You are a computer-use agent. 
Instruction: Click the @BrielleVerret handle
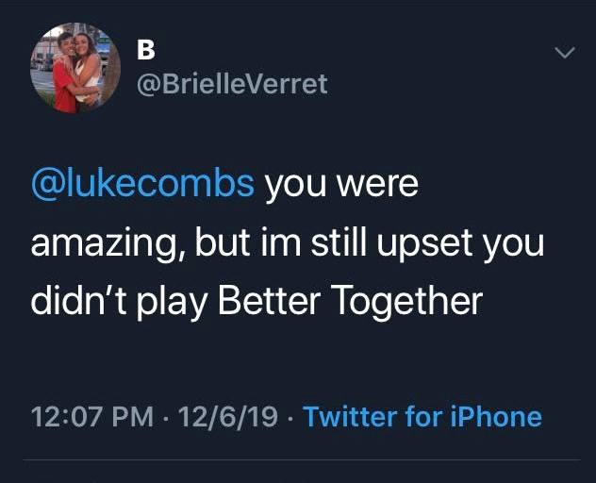[232, 84]
